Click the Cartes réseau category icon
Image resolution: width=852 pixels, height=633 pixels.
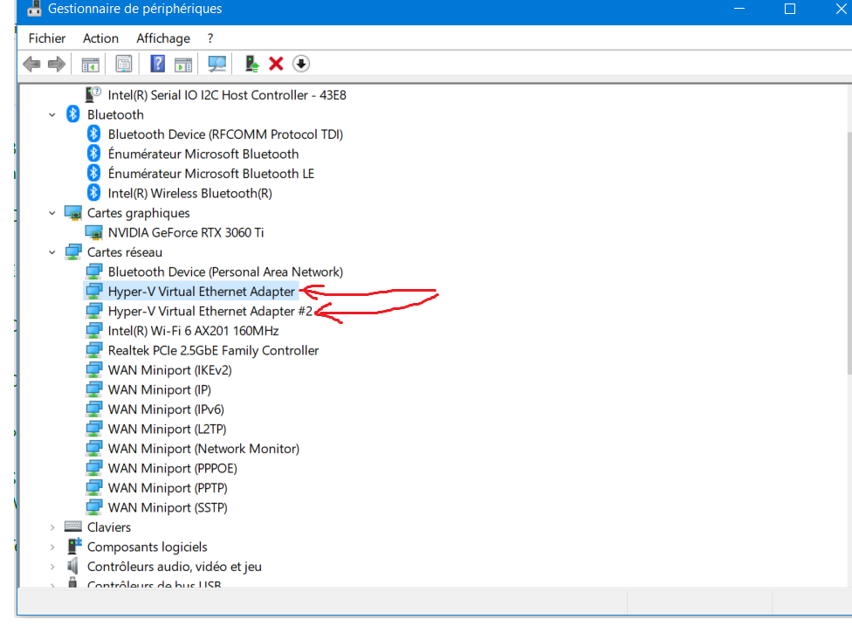[72, 252]
